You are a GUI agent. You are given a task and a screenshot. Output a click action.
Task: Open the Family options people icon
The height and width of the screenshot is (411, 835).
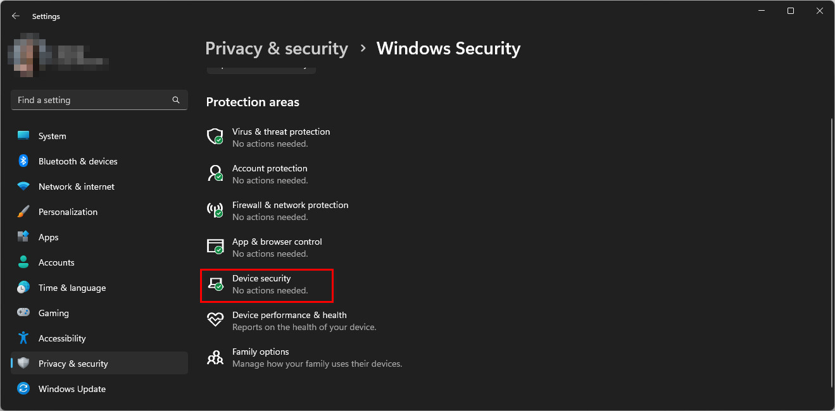click(215, 357)
